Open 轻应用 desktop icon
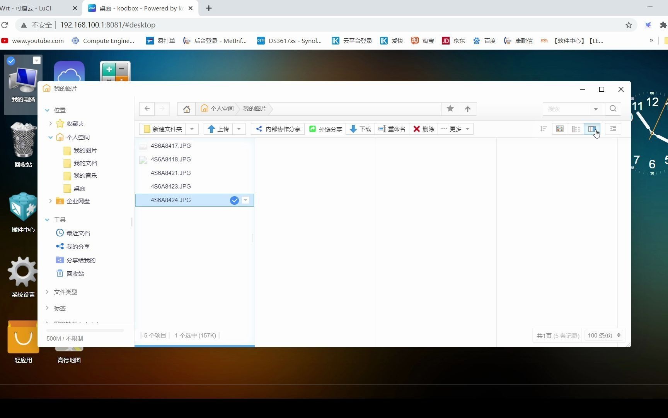 point(23,341)
